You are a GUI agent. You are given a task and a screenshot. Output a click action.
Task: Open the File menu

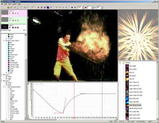2,4
